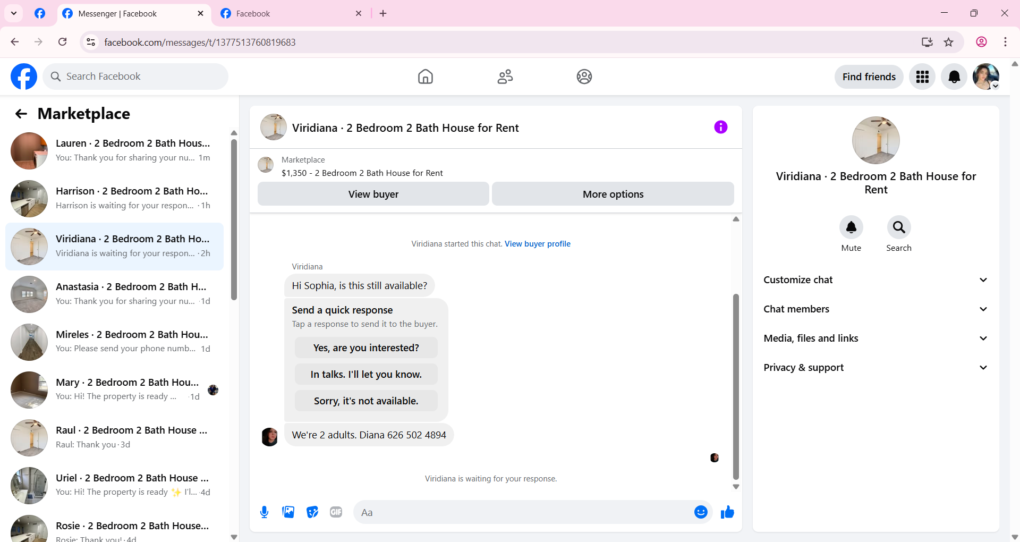This screenshot has width=1020, height=542.
Task: Open Mary's conversation
Action: 114,390
